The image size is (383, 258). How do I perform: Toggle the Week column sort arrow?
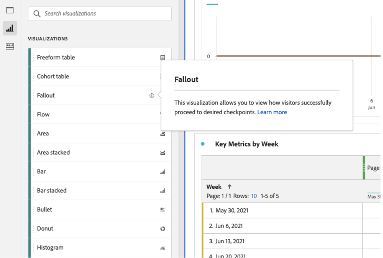pyautogui.click(x=230, y=187)
